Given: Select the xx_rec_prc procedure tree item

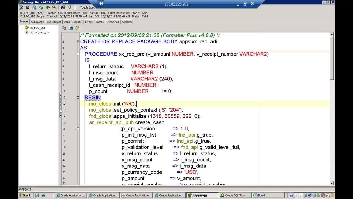Looking at the screenshot, I should 42,32.
